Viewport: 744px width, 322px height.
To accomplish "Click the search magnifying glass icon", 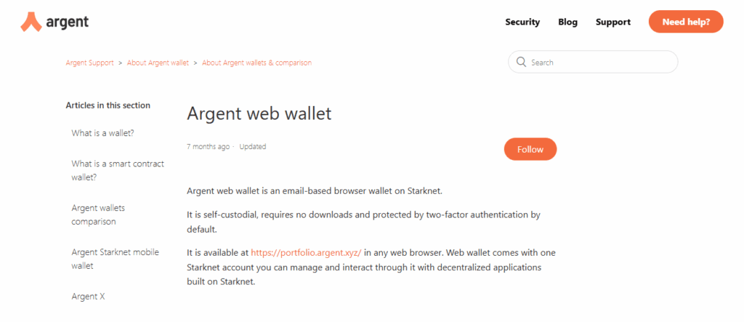I will point(521,63).
